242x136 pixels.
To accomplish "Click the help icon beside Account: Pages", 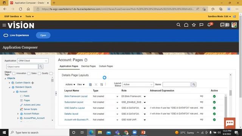I will tap(86, 60).
